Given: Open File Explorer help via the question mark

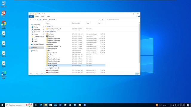Looking at the screenshot, I should click(139, 17).
